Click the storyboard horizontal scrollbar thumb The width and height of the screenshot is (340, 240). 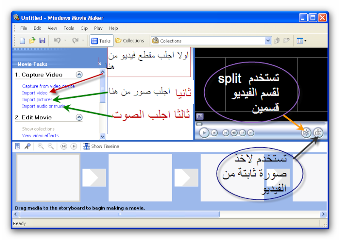pyautogui.click(x=119, y=214)
